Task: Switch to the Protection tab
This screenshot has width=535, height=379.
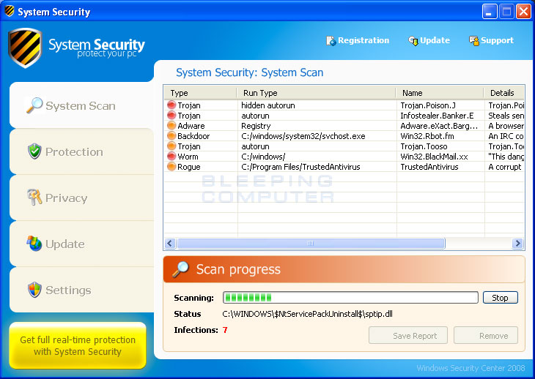Action: tap(81, 151)
